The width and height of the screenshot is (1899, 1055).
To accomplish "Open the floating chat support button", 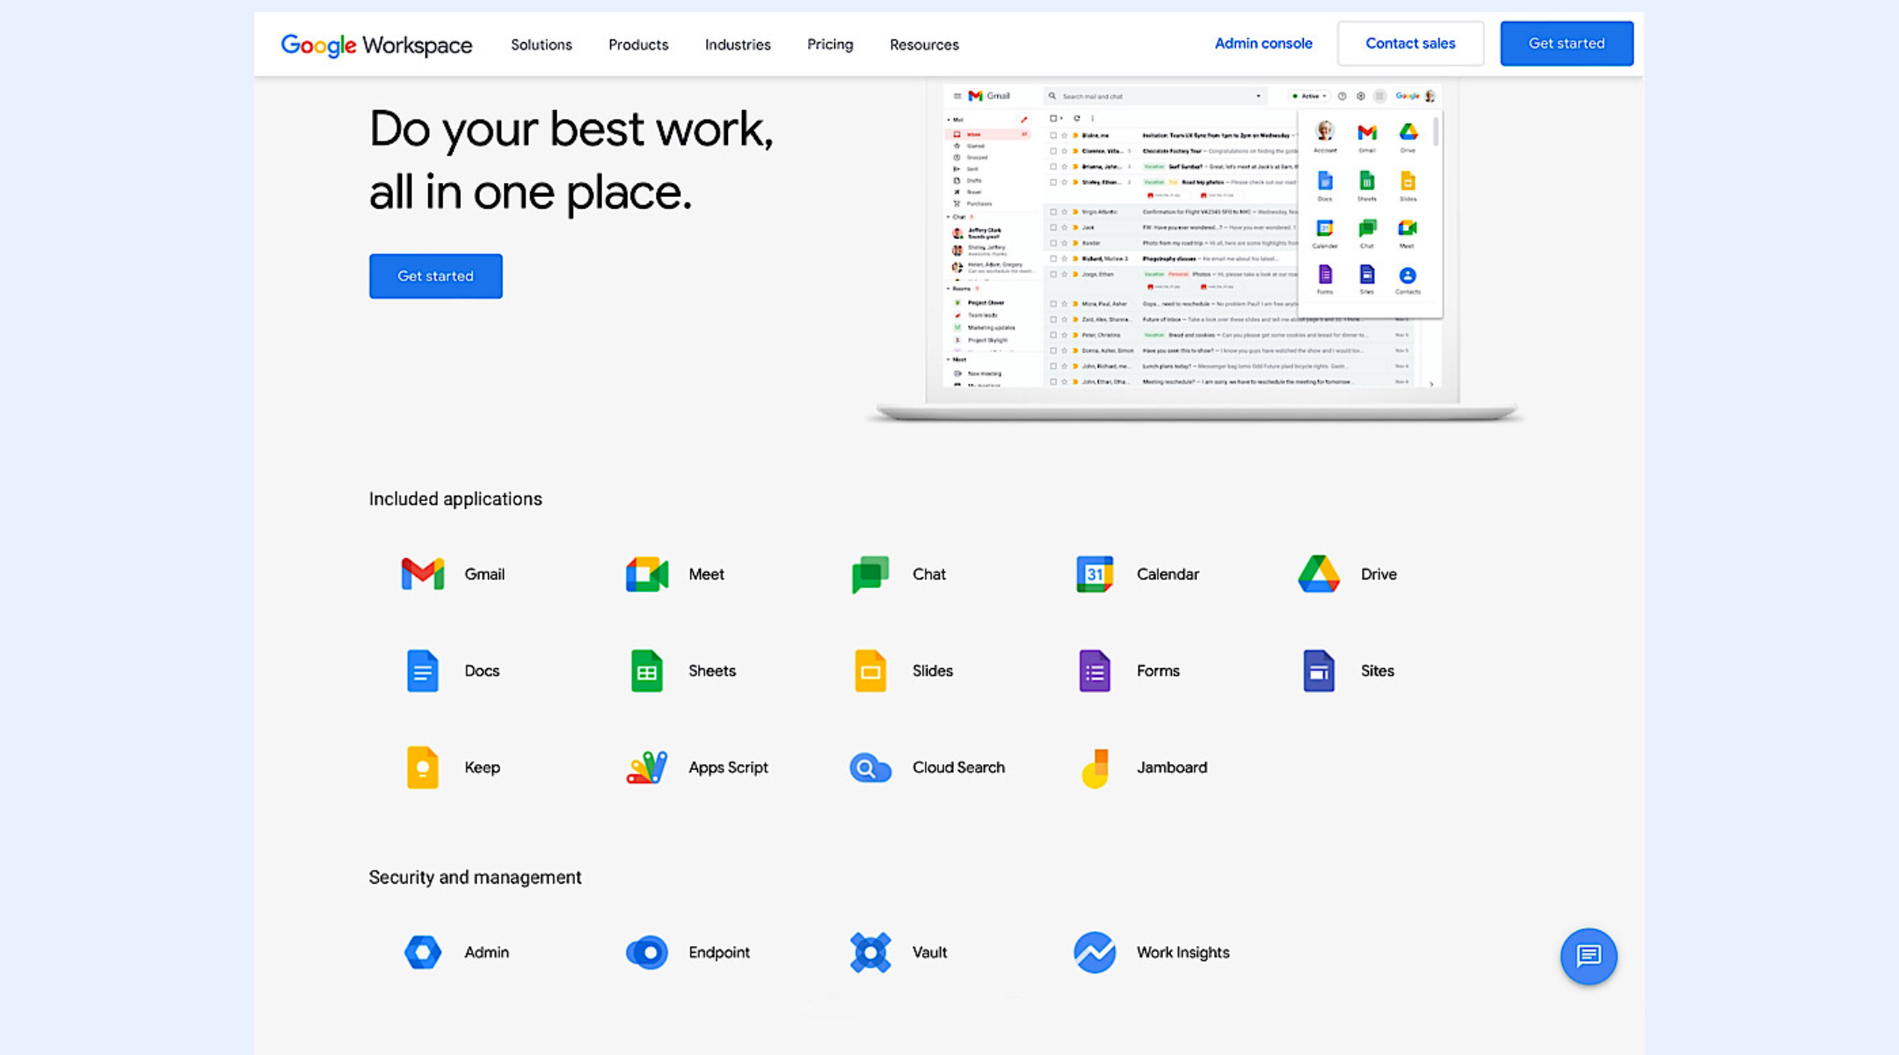I will click(x=1589, y=956).
